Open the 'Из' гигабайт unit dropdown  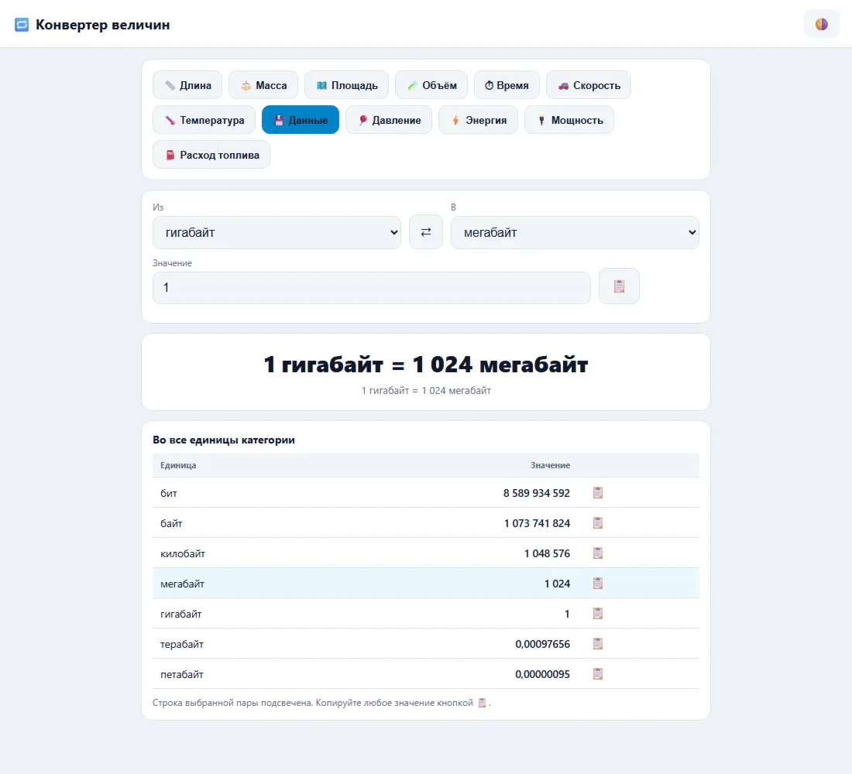point(277,232)
